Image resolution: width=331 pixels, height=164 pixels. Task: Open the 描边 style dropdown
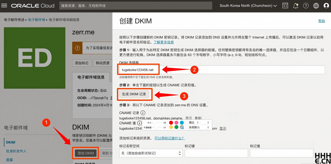click(194, 122)
